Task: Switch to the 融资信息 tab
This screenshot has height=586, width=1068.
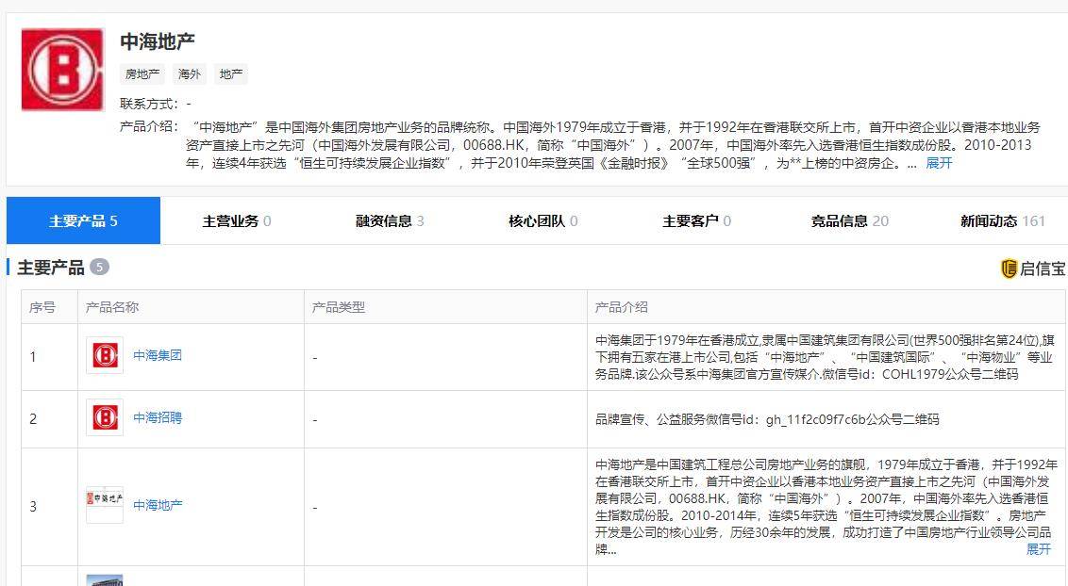Action: pyautogui.click(x=383, y=220)
